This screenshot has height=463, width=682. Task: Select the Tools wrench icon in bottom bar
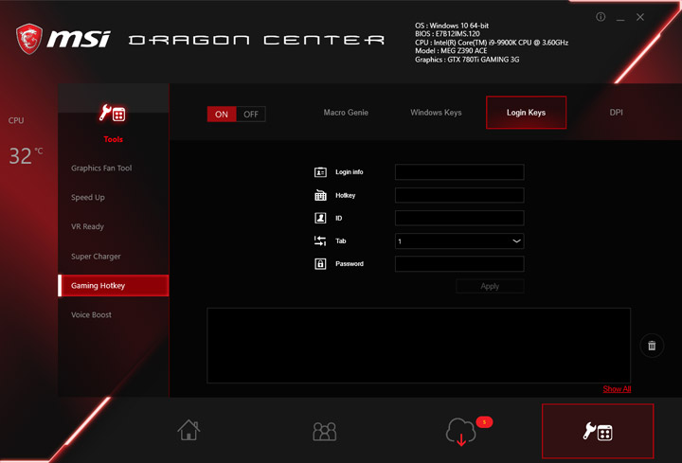tap(598, 431)
